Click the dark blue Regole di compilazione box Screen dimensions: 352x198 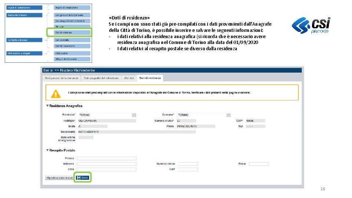point(24,8)
